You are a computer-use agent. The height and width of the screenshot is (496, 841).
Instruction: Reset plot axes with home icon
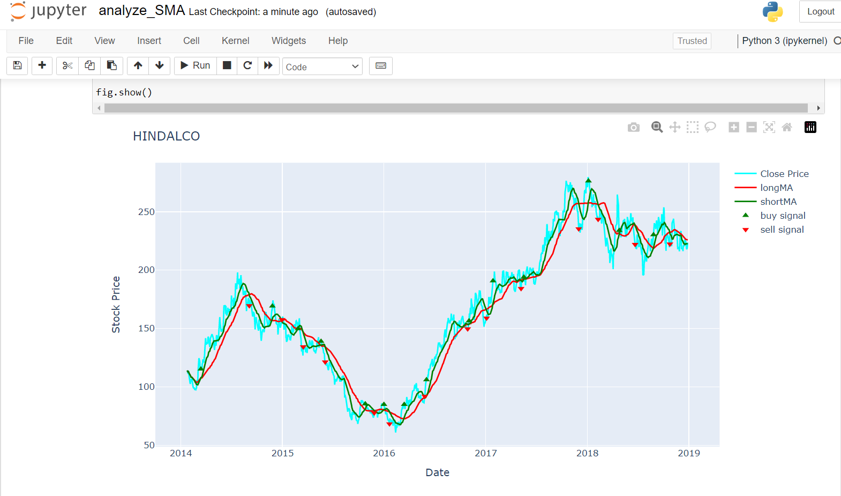[x=787, y=127]
